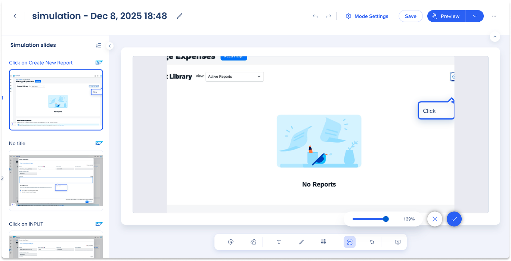The height and width of the screenshot is (261, 511).
Task: Select the second slide thumbnail "No title"
Action: point(56,180)
